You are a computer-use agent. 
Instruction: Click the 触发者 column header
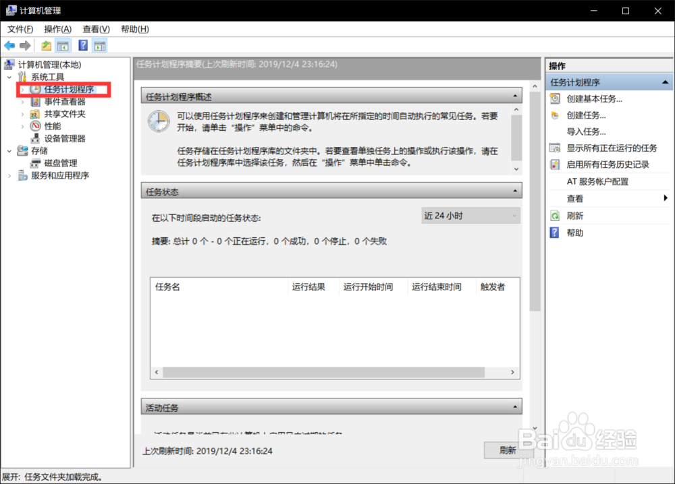pyautogui.click(x=497, y=286)
